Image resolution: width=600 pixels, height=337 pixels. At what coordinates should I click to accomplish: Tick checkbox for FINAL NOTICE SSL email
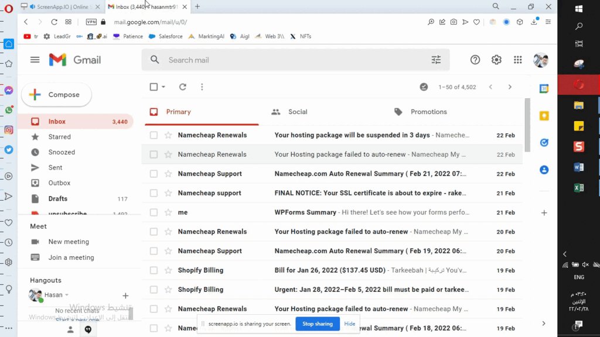[x=154, y=193]
